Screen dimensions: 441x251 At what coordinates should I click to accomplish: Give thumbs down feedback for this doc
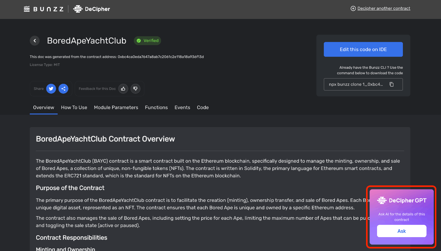[x=135, y=89]
